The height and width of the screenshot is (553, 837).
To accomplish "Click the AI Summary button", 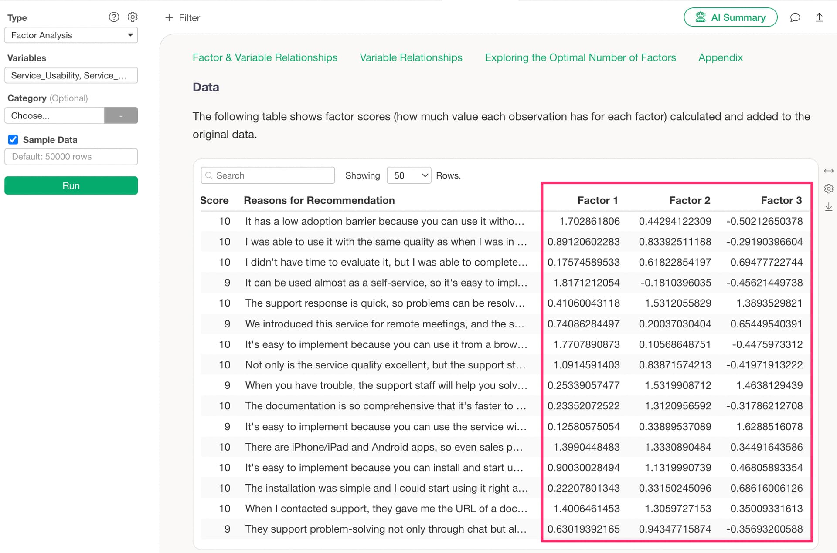I will 730,17.
